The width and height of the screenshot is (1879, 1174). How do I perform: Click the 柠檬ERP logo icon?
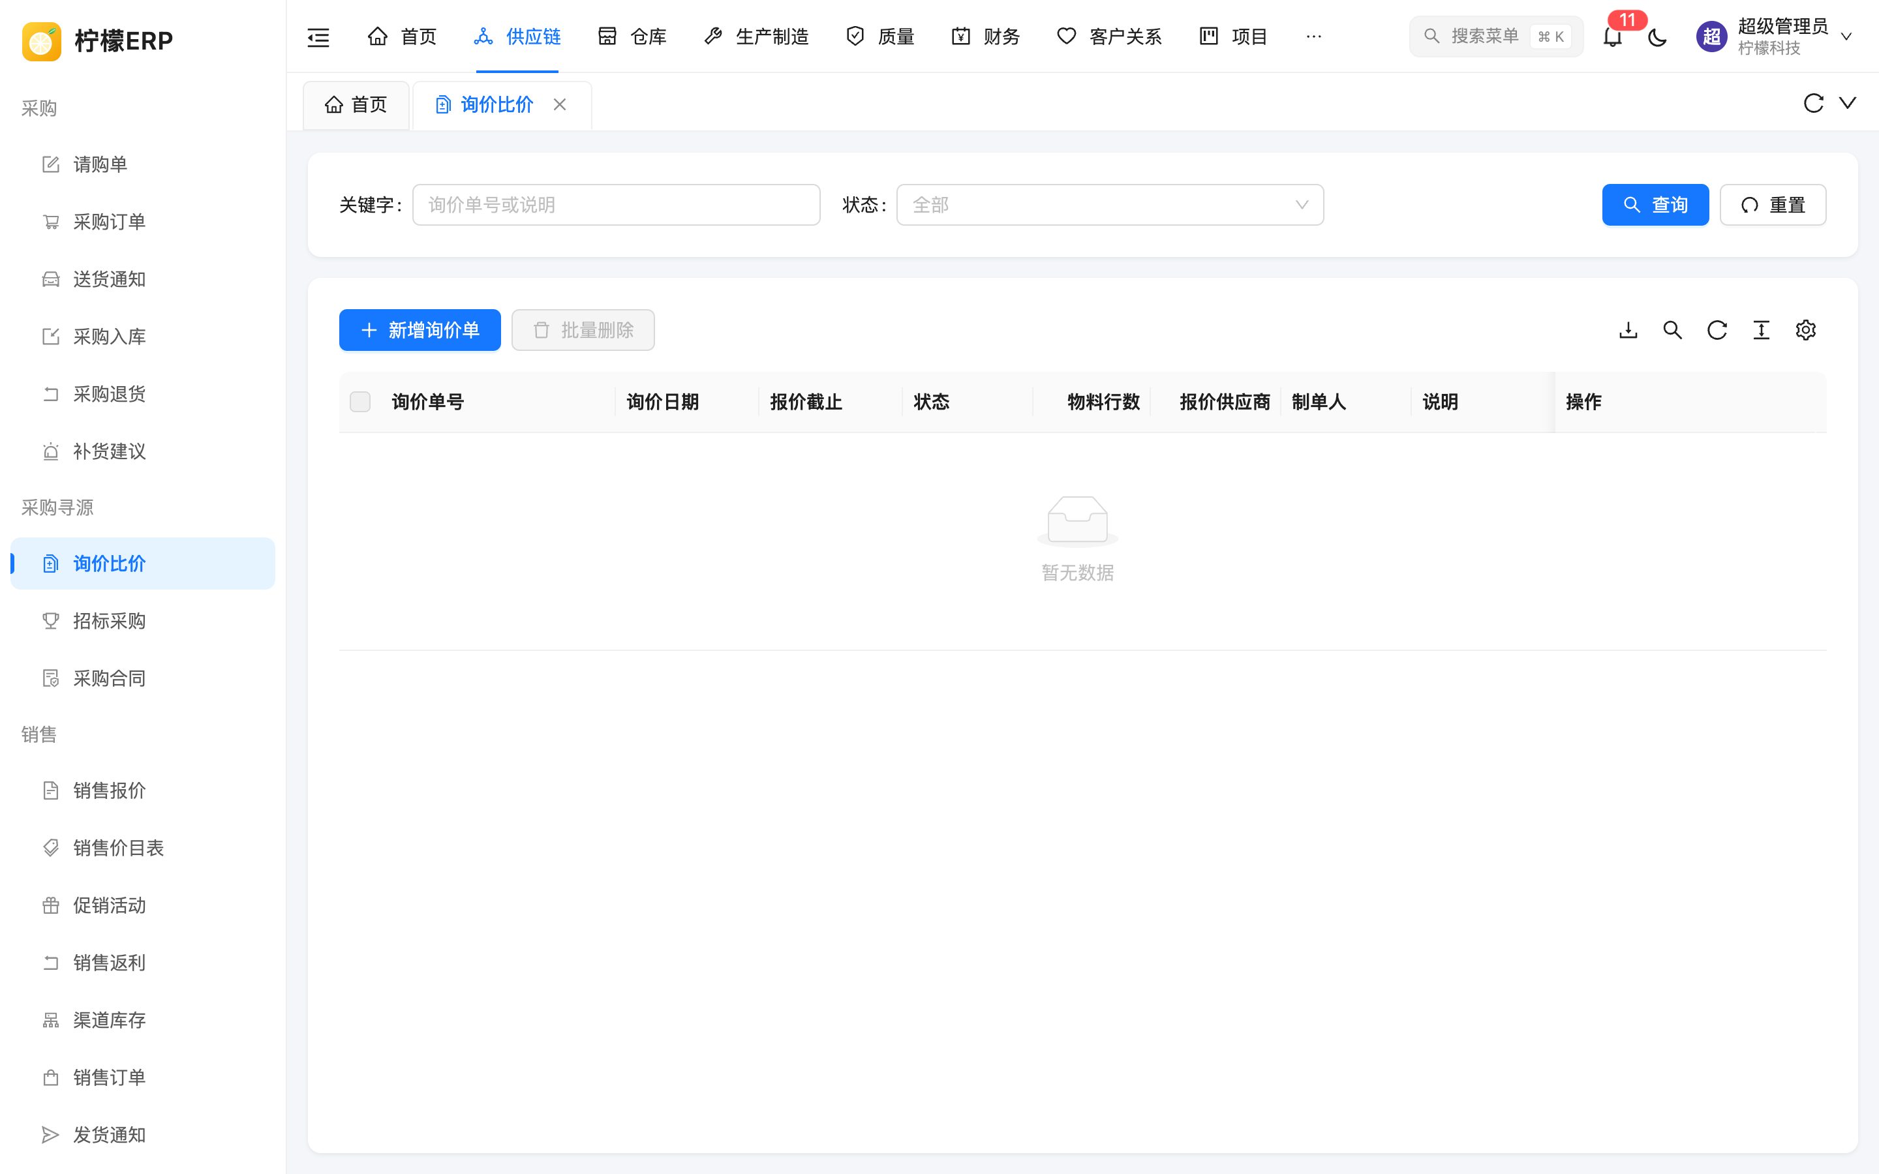tap(42, 40)
